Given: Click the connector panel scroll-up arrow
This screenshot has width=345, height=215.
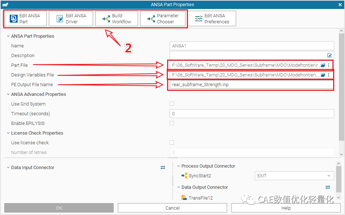Looking at the screenshot, I should pyautogui.click(x=339, y=163).
